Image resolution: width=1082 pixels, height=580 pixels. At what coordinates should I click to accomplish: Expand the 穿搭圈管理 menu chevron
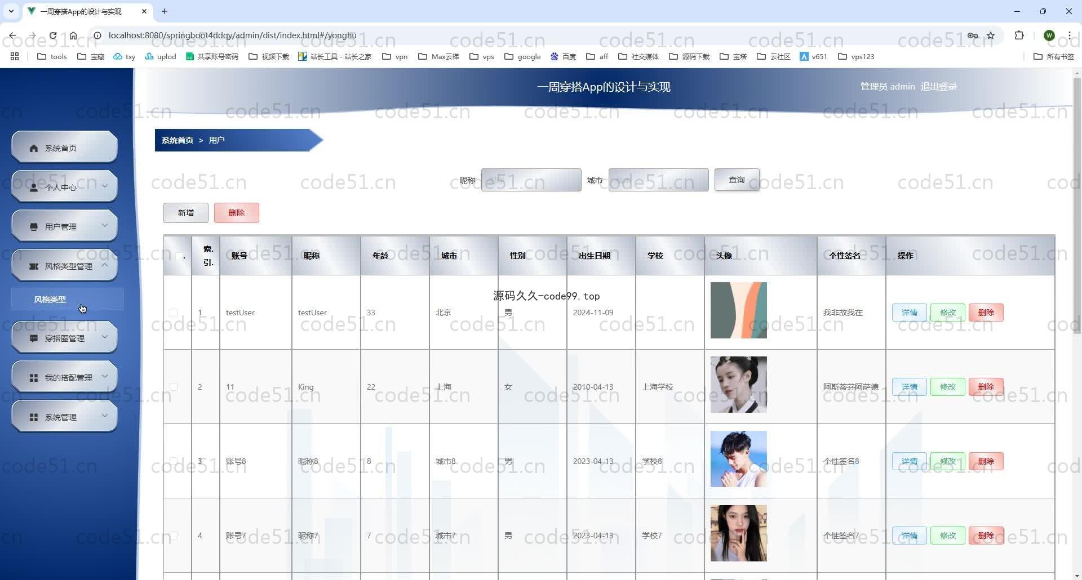(x=105, y=337)
